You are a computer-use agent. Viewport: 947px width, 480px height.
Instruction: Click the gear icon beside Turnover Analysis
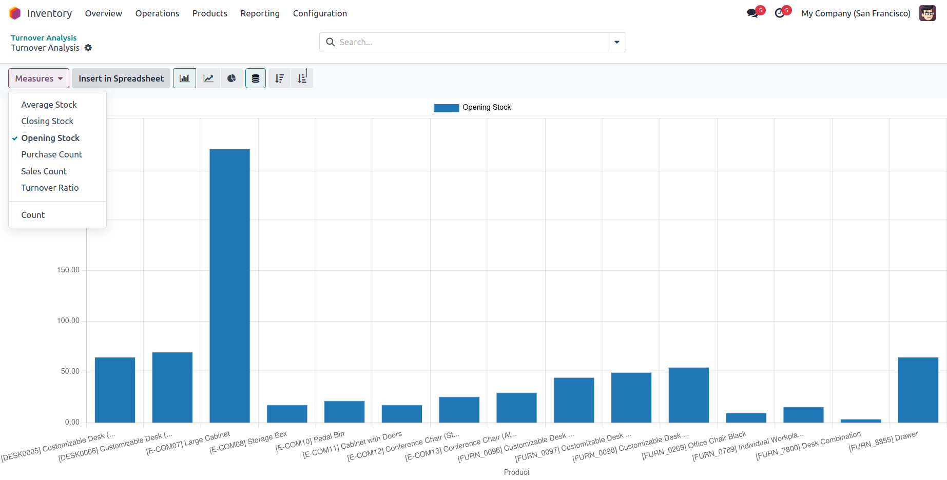click(x=88, y=48)
